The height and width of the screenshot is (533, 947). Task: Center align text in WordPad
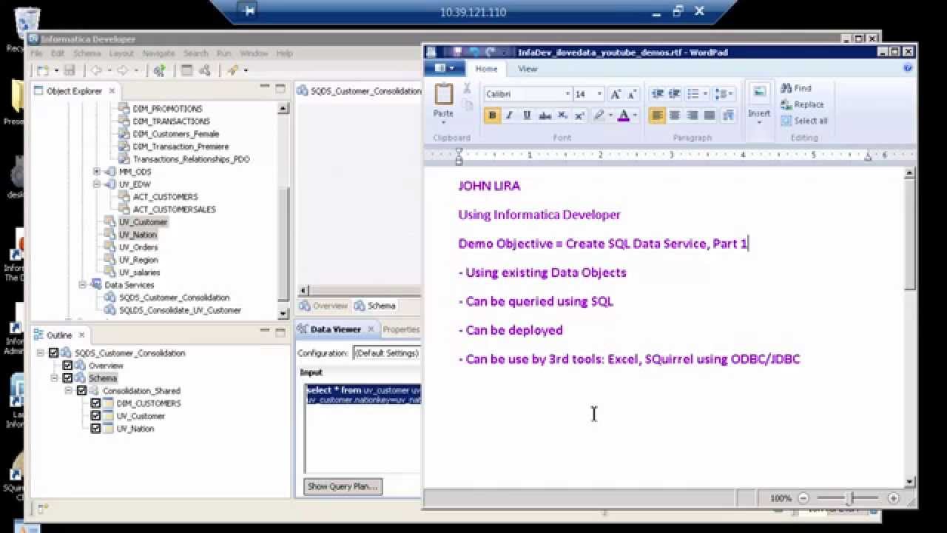[x=674, y=115]
